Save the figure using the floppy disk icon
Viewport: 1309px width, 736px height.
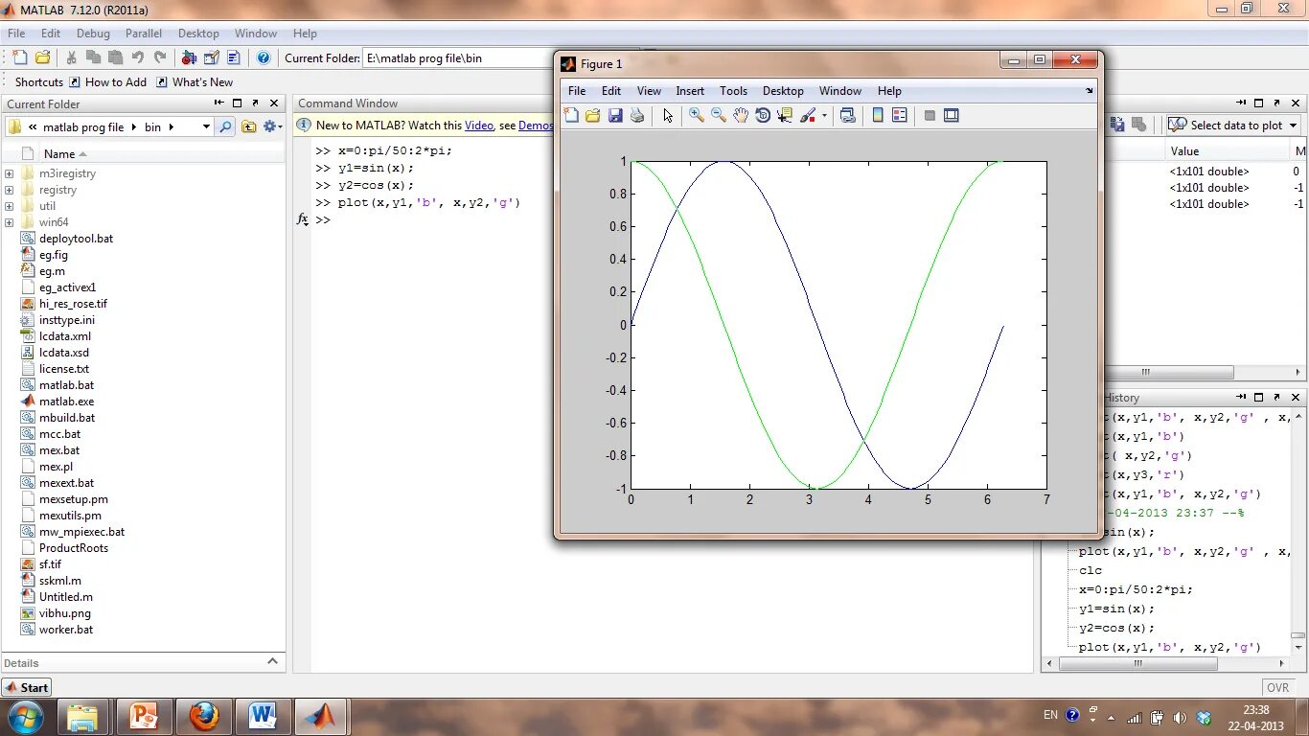click(x=615, y=115)
